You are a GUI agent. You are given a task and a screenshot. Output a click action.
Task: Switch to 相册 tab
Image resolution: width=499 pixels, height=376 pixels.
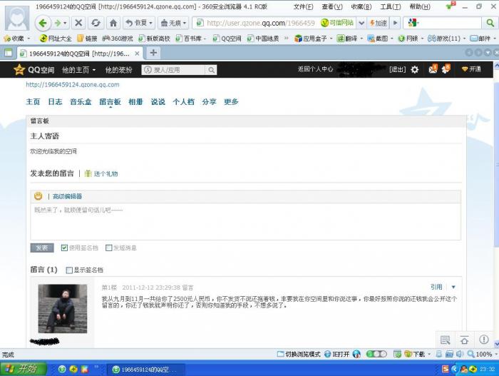pos(135,101)
